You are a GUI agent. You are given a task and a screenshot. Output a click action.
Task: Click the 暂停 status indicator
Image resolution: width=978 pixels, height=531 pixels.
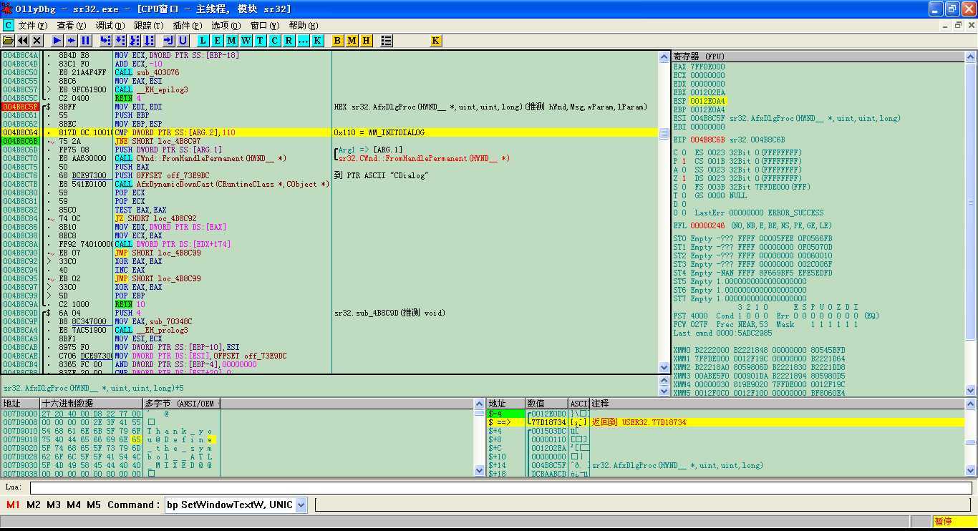953,522
